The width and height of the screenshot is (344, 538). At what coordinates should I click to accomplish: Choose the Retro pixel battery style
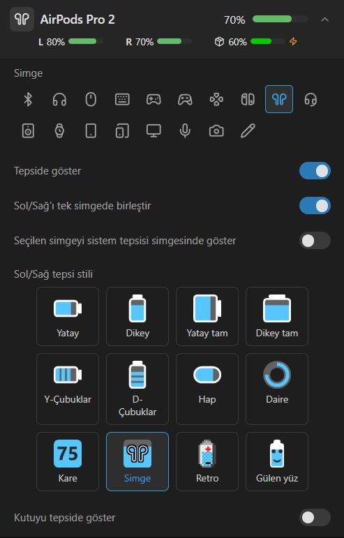207,461
